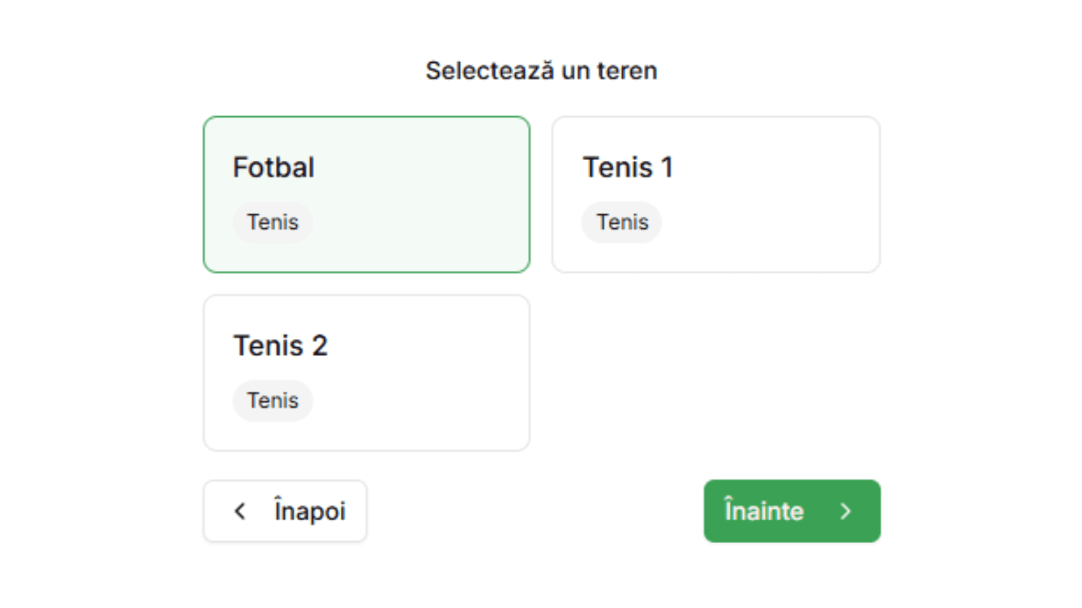This screenshot has height=608, width=1082.
Task: Click the Tenis badge under Fotbal
Action: pos(273,222)
